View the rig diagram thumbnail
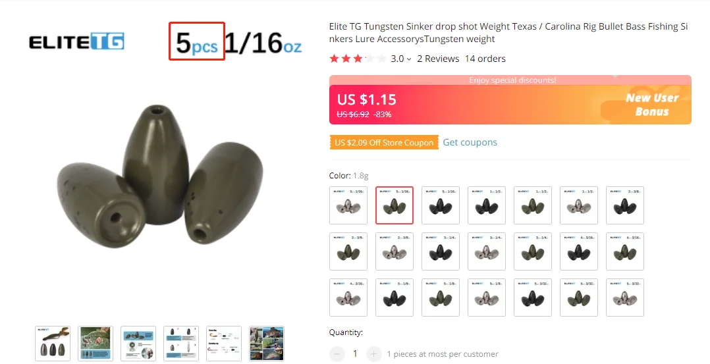Screen dimensions: 710x364 [224, 343]
